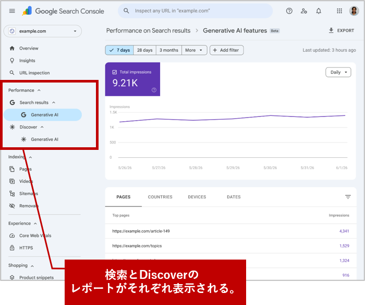This screenshot has height=305, width=365.
Task: Click the 4,341 impressions value
Action: click(x=344, y=231)
